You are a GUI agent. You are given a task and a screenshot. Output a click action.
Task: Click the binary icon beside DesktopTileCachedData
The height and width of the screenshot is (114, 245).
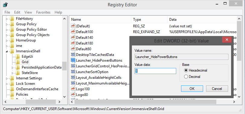73,54
